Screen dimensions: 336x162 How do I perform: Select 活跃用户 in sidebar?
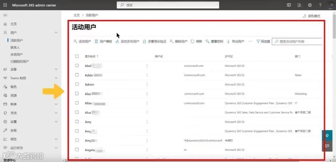point(16,40)
